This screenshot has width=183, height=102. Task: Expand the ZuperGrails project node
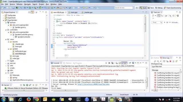pyautogui.click(x=3, y=18)
